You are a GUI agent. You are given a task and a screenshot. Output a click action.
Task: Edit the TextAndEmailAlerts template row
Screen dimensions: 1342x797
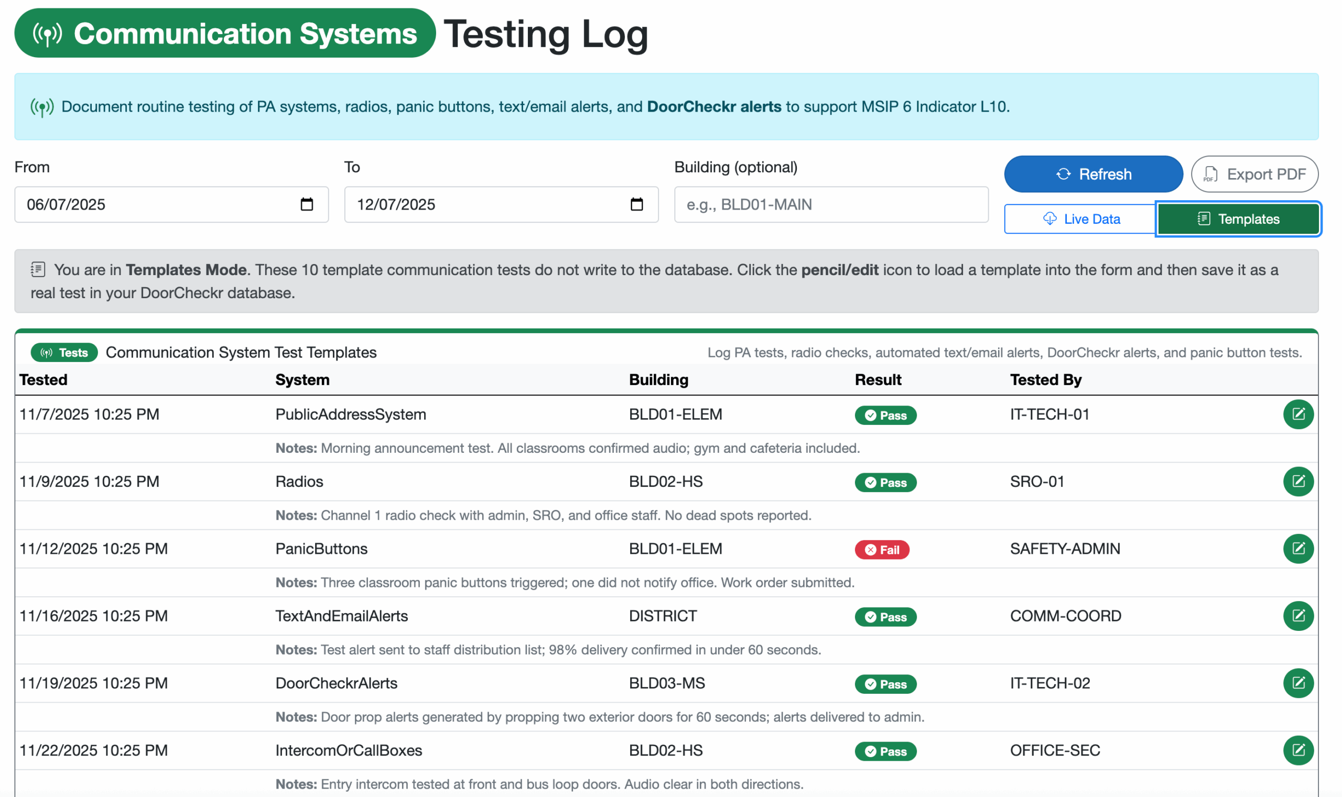pyautogui.click(x=1298, y=616)
